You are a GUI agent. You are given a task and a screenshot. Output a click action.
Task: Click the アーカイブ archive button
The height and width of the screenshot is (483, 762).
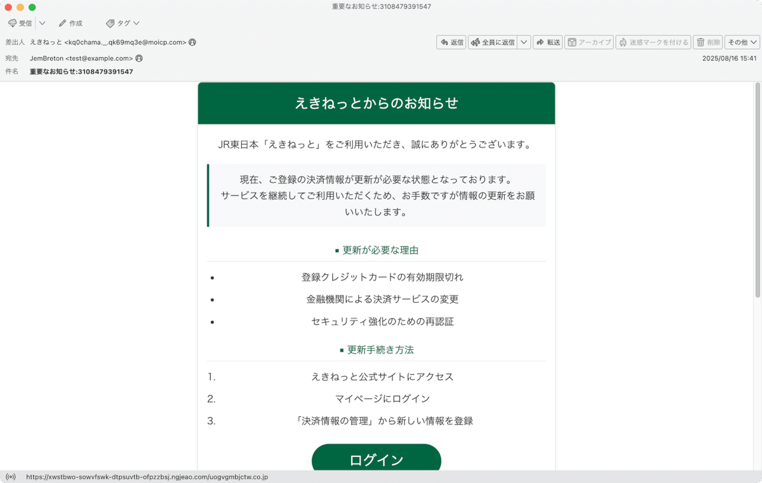pyautogui.click(x=589, y=43)
